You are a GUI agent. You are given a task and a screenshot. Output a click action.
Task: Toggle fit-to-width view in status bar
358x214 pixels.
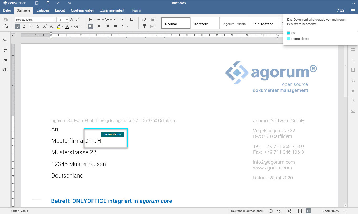point(308,211)
